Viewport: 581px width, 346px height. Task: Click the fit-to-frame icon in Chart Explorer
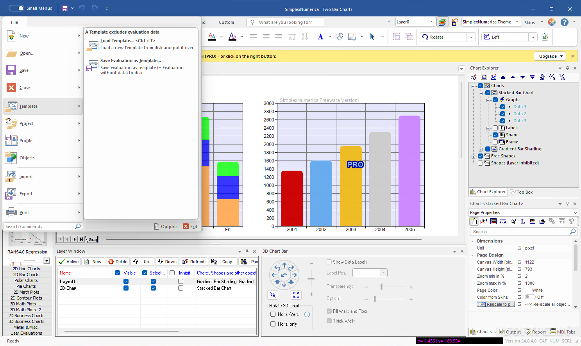pyautogui.click(x=484, y=77)
